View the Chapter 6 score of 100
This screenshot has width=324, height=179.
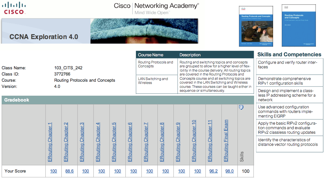click(134, 171)
